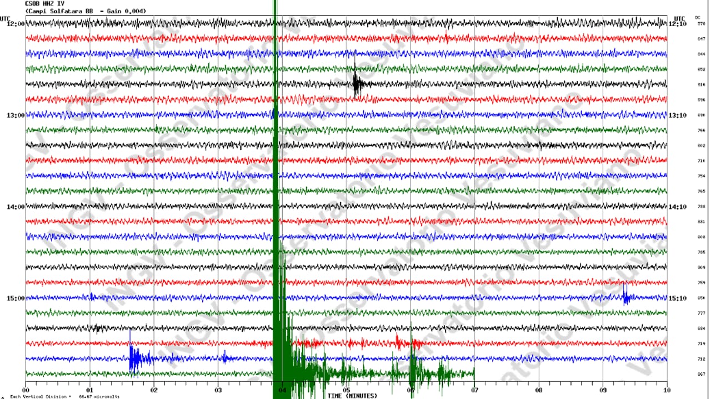Click the DC value 759
The image size is (711, 399).
[701, 283]
